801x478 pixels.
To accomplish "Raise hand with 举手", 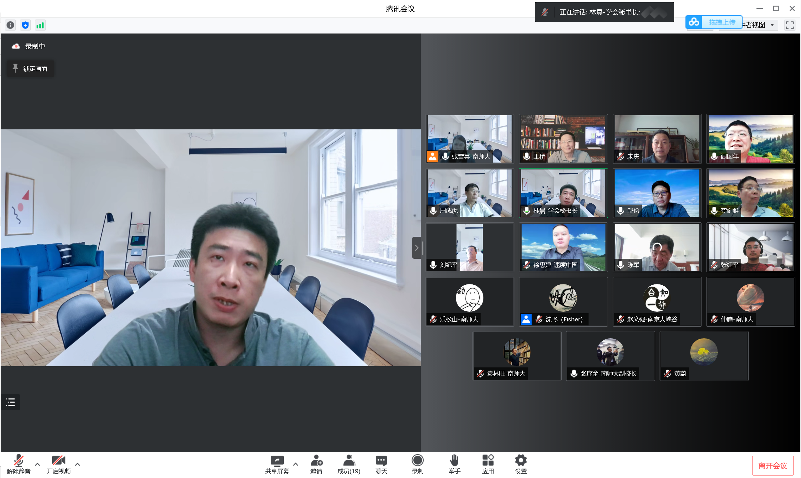I will pyautogui.click(x=454, y=465).
